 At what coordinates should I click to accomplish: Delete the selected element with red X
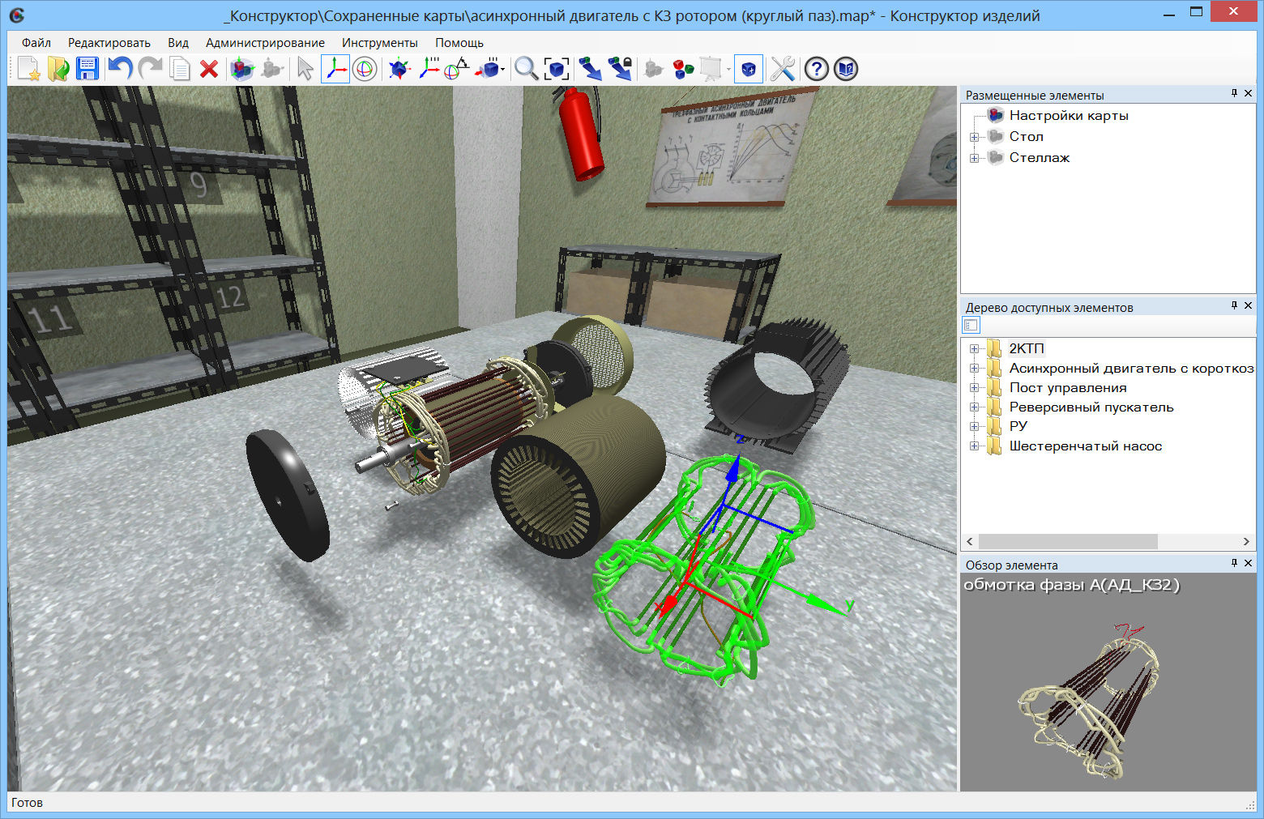click(209, 70)
